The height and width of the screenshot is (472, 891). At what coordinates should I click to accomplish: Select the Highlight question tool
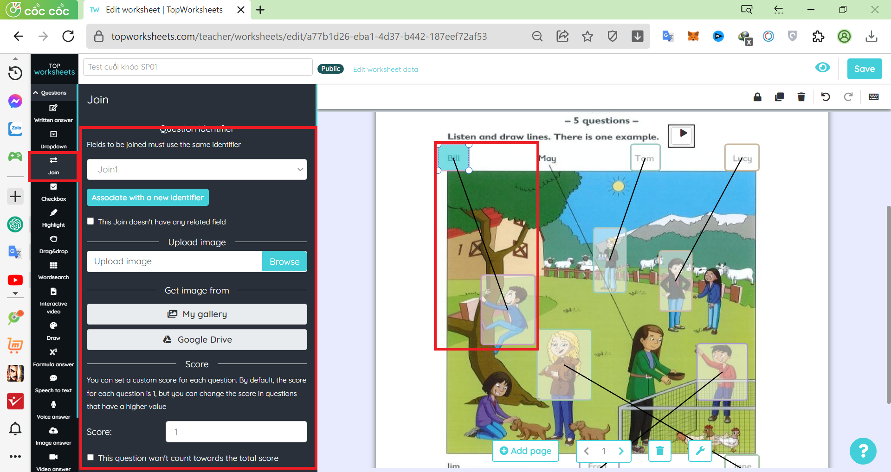[53, 218]
